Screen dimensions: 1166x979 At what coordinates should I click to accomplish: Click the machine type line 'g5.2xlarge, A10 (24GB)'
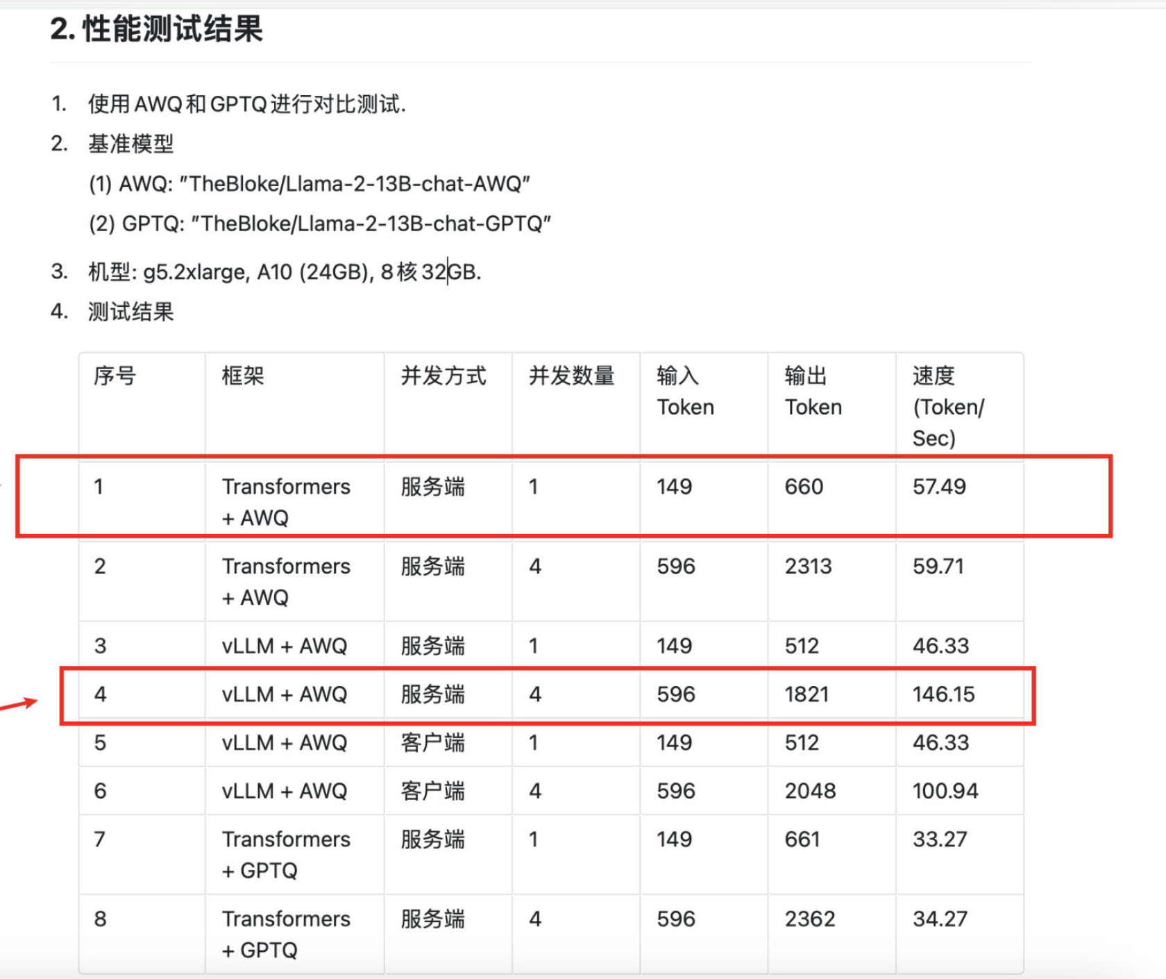(256, 271)
